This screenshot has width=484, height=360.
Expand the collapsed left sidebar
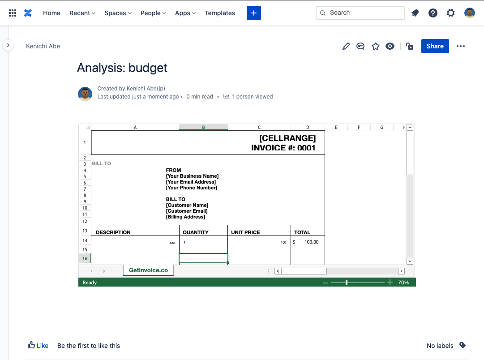tap(8, 45)
